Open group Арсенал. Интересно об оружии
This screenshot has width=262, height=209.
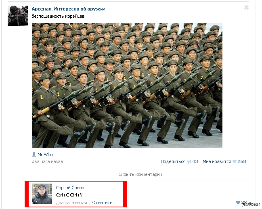(68, 9)
